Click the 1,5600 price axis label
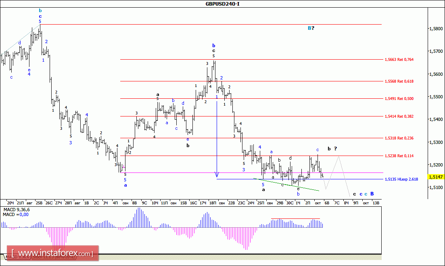The width and height of the screenshot is (445, 266). [x=437, y=74]
